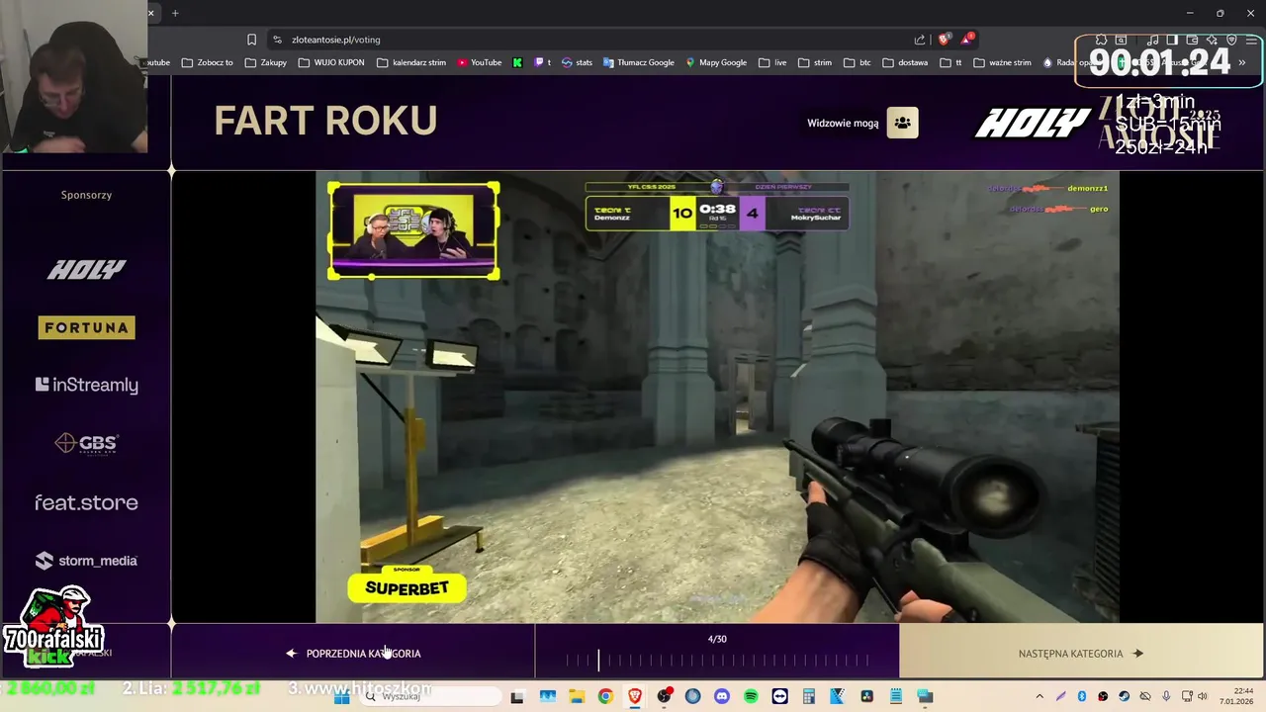Open the Mapy Google bookmark
The height and width of the screenshot is (712, 1266).
tap(716, 62)
